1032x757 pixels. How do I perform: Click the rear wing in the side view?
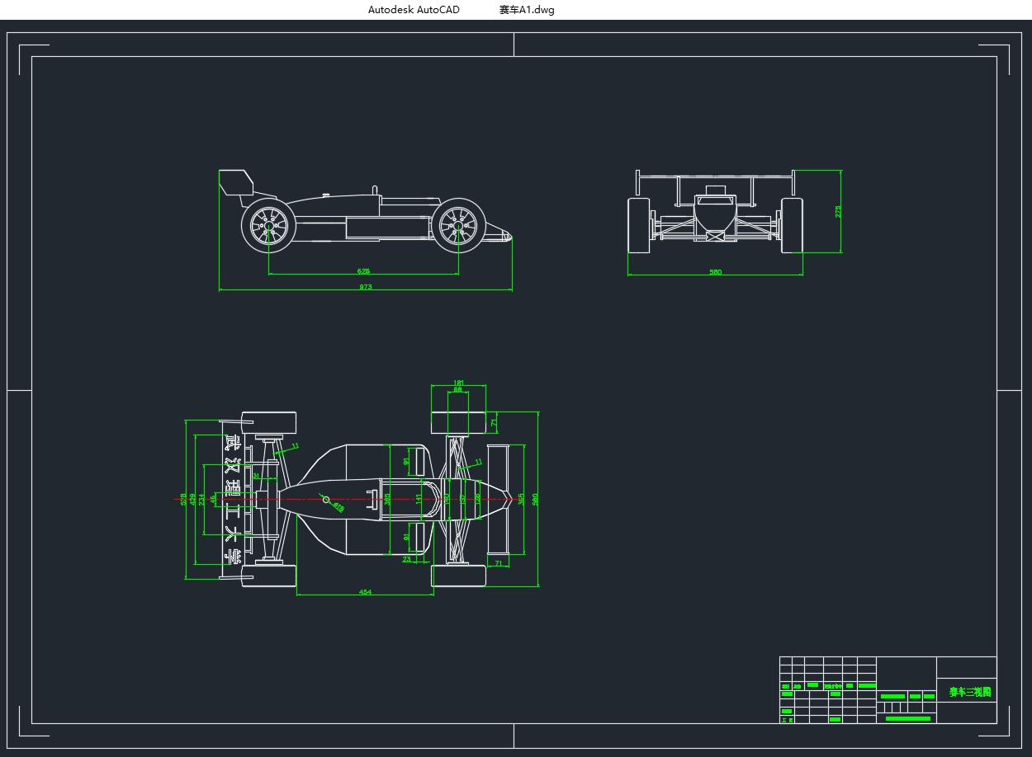point(234,181)
